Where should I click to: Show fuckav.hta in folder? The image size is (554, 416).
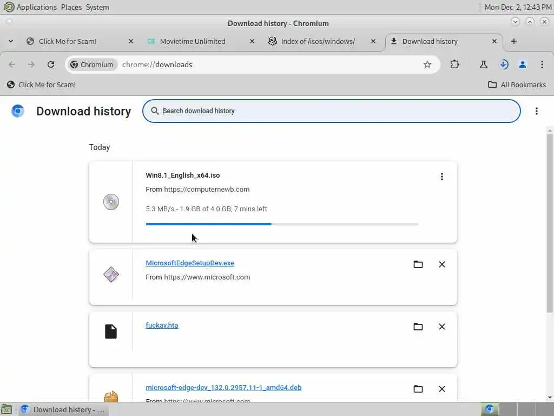418,327
